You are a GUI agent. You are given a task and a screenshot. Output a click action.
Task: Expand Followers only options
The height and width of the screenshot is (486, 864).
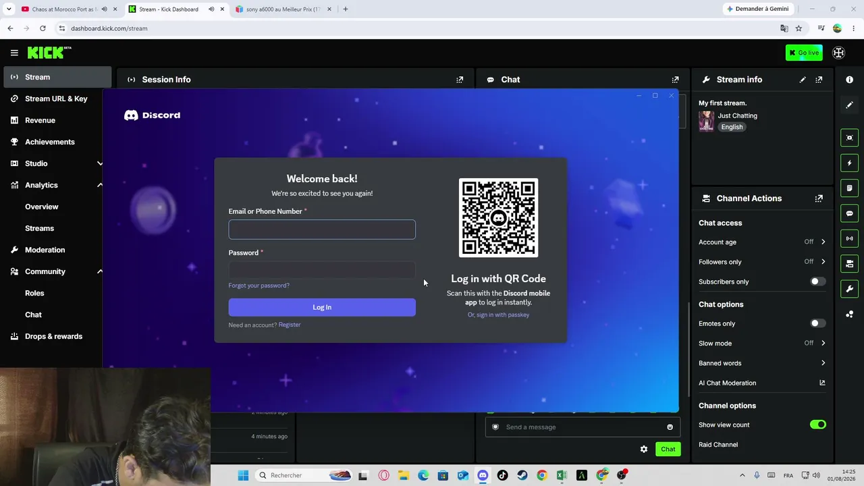[823, 262]
